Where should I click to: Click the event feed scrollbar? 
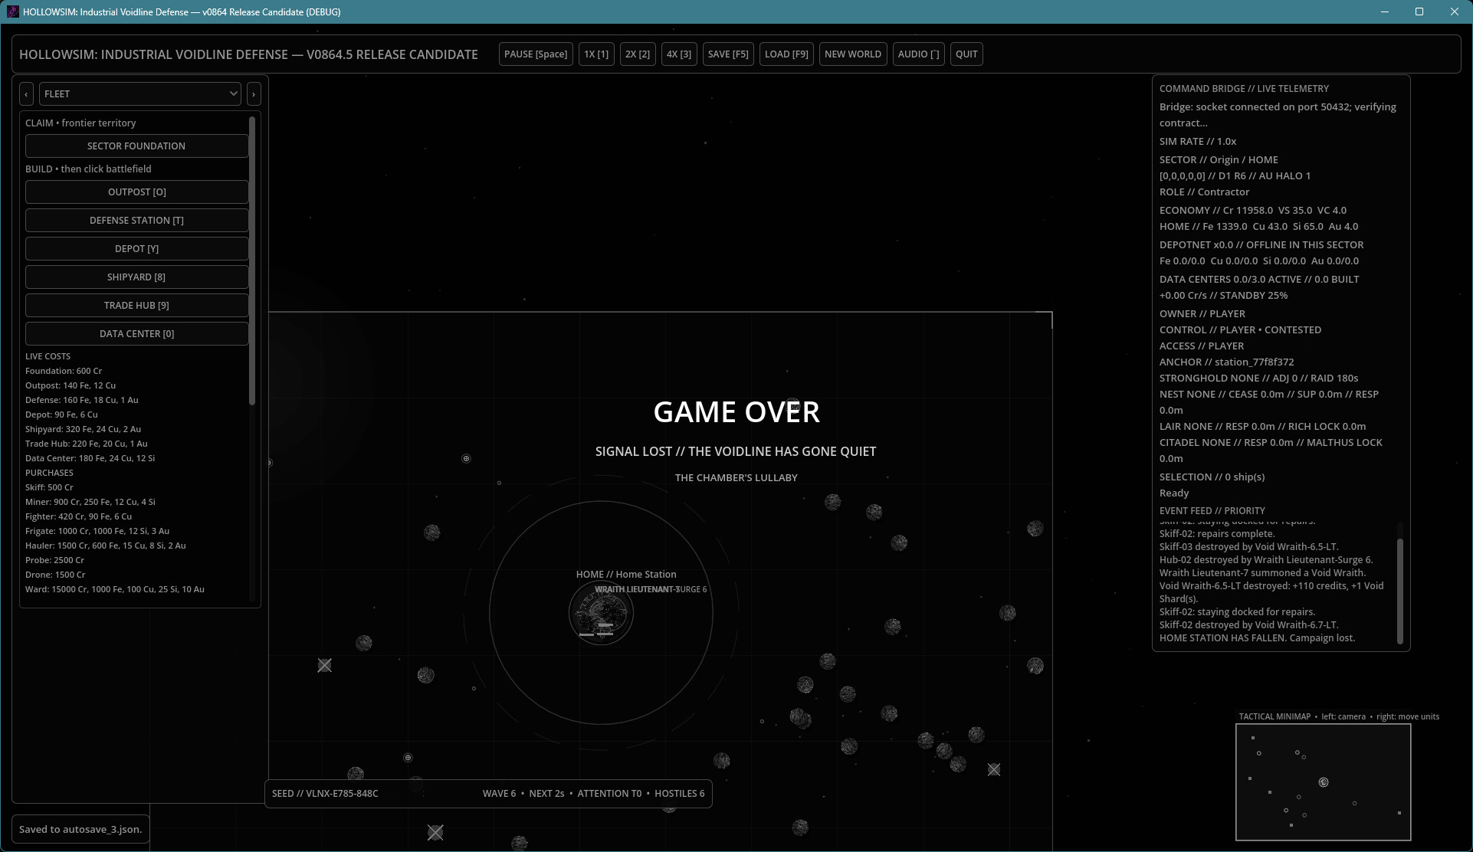click(x=1400, y=590)
